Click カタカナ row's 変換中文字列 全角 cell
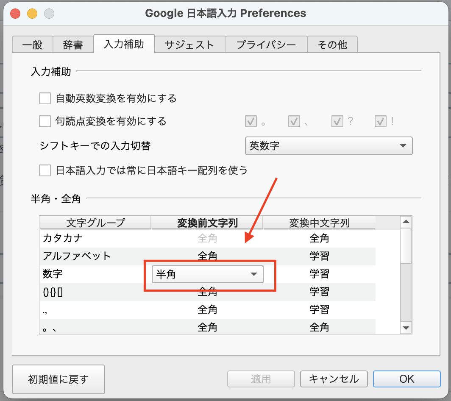This screenshot has height=401, width=451. [319, 238]
